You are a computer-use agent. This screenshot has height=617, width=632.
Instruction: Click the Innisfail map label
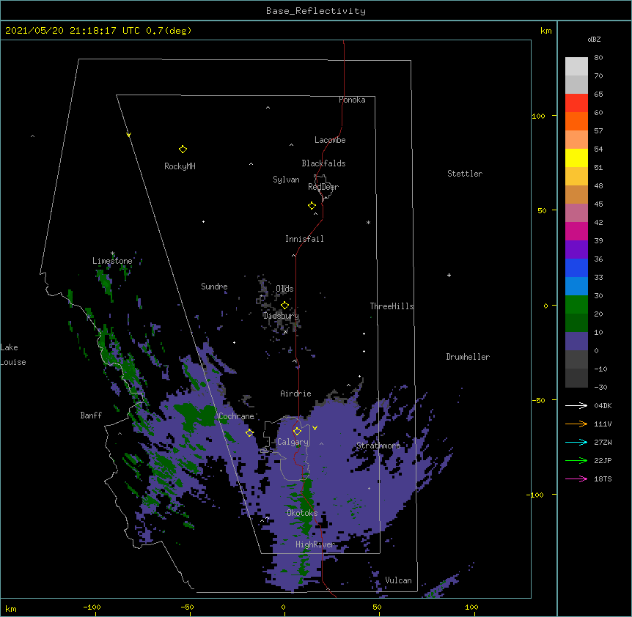point(304,239)
